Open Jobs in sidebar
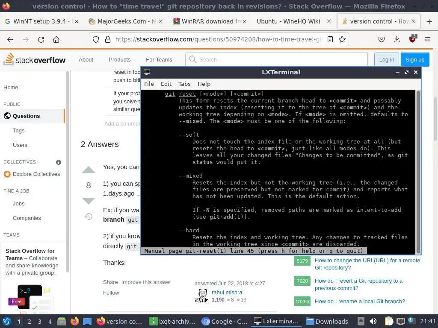 coord(19,204)
